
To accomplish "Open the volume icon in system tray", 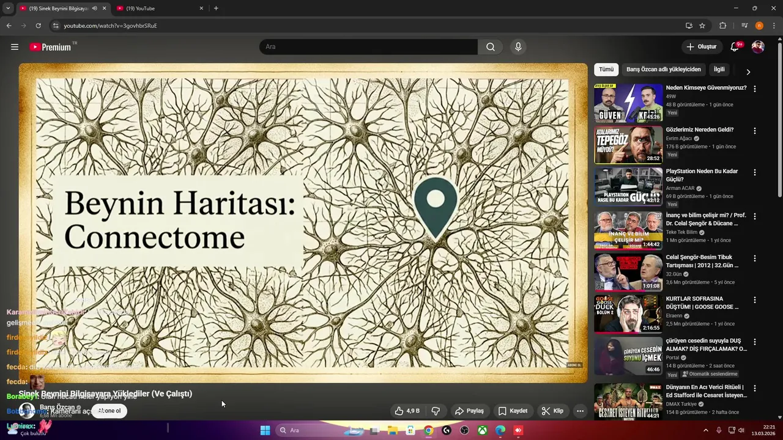I will click(x=741, y=430).
